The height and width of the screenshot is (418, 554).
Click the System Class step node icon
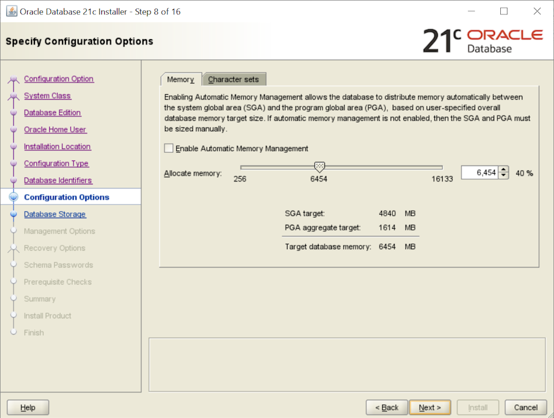pos(14,96)
